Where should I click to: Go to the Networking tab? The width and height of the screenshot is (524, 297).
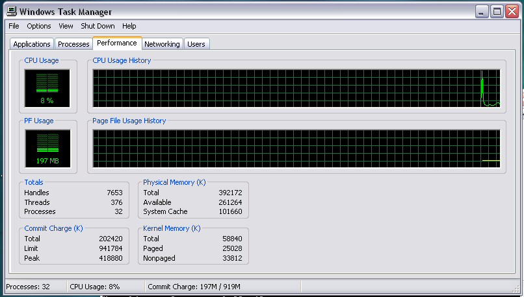click(x=162, y=44)
